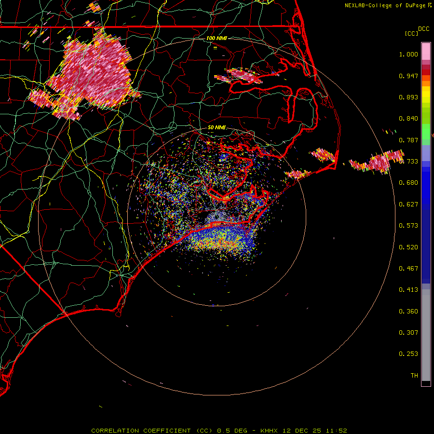Select the 0.947 scale value
The width and height of the screenshot is (434, 434).
408,76
